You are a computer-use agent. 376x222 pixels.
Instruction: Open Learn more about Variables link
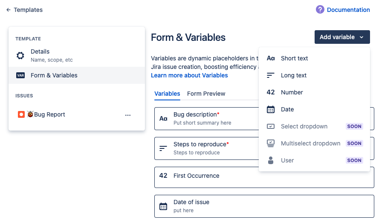(x=189, y=75)
